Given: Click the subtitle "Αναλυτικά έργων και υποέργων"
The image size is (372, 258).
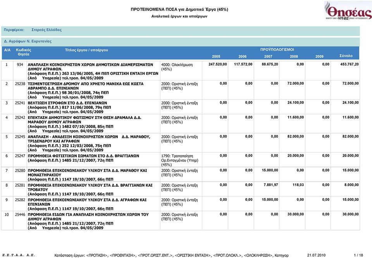Looking at the screenshot, I should 179,16.
